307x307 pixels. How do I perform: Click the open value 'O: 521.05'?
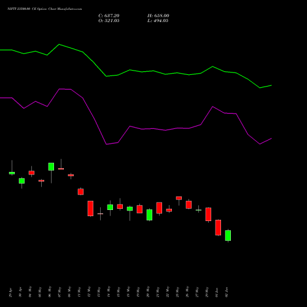pos(109,21)
